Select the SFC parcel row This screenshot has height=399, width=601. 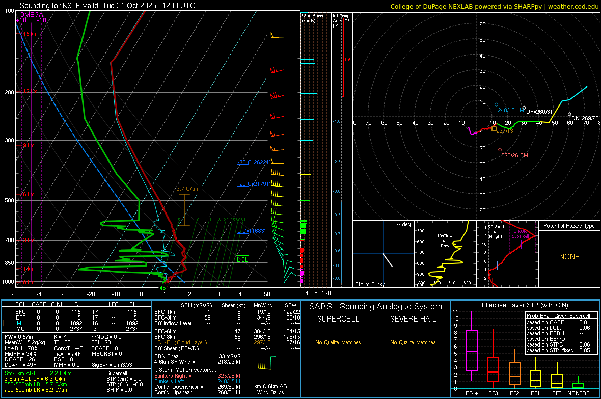coord(76,312)
